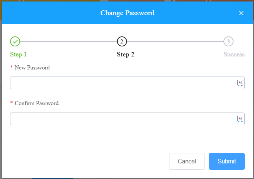The height and width of the screenshot is (179, 254).
Task: Focus the Confirm Password input field
Action: (x=127, y=119)
